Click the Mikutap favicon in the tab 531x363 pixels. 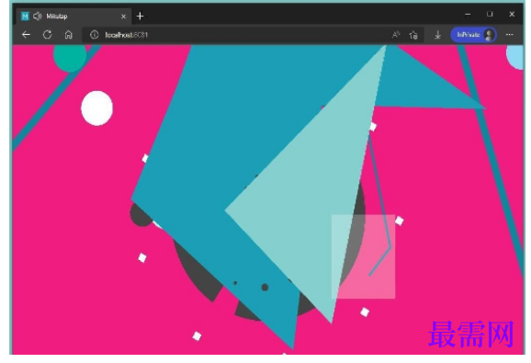pos(25,16)
